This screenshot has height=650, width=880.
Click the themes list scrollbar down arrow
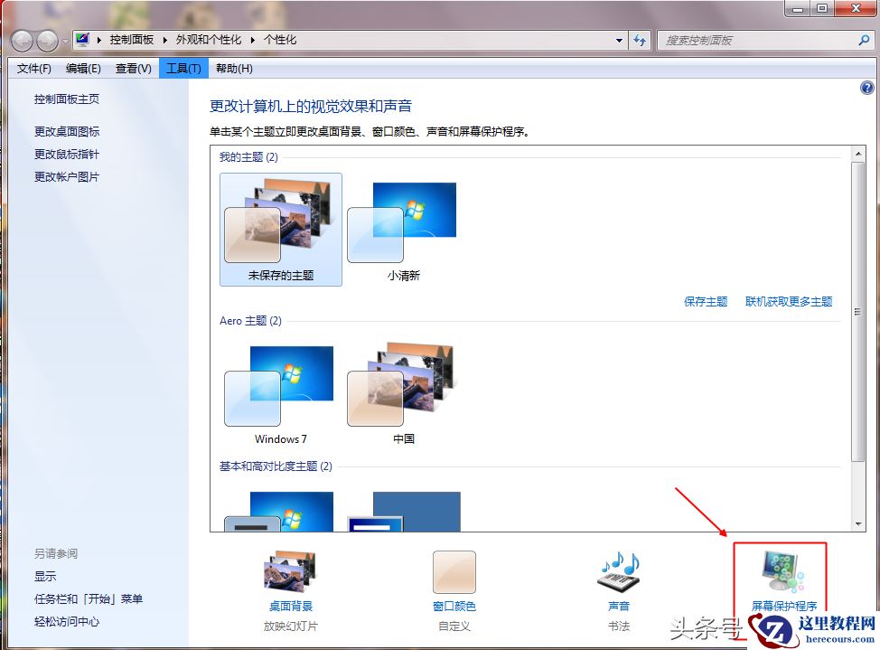pyautogui.click(x=857, y=523)
